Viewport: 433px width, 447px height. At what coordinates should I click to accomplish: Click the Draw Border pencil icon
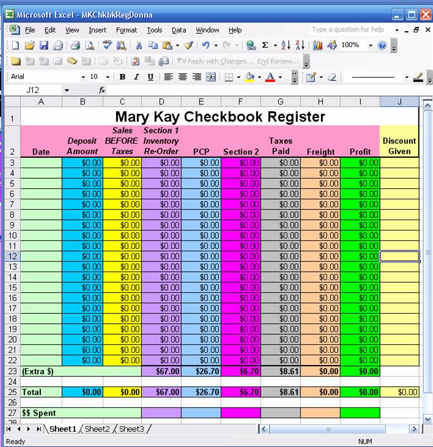(311, 77)
